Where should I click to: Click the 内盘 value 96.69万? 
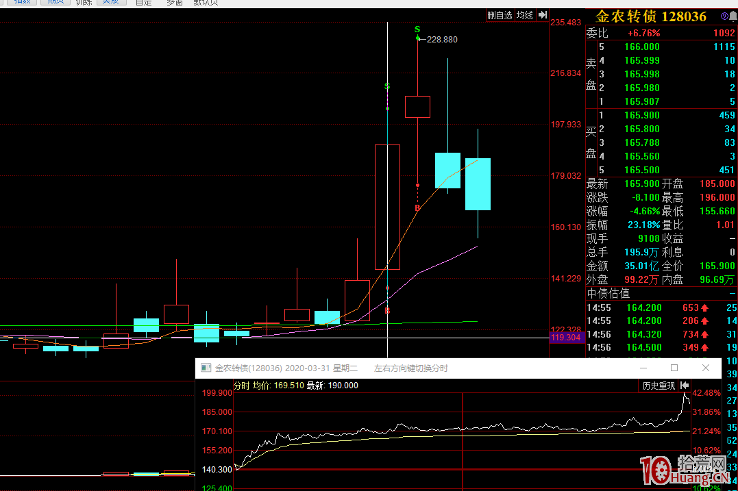tap(717, 279)
